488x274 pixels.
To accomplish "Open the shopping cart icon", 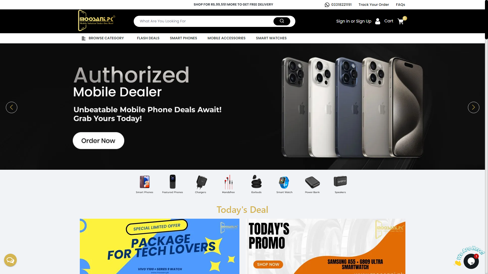I will pos(401,22).
